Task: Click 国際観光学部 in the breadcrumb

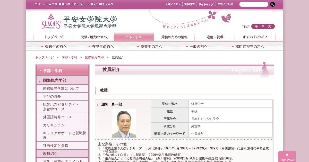Action: click(x=95, y=57)
